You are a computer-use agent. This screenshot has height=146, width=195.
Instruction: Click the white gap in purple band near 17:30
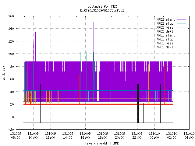coord(98,81)
